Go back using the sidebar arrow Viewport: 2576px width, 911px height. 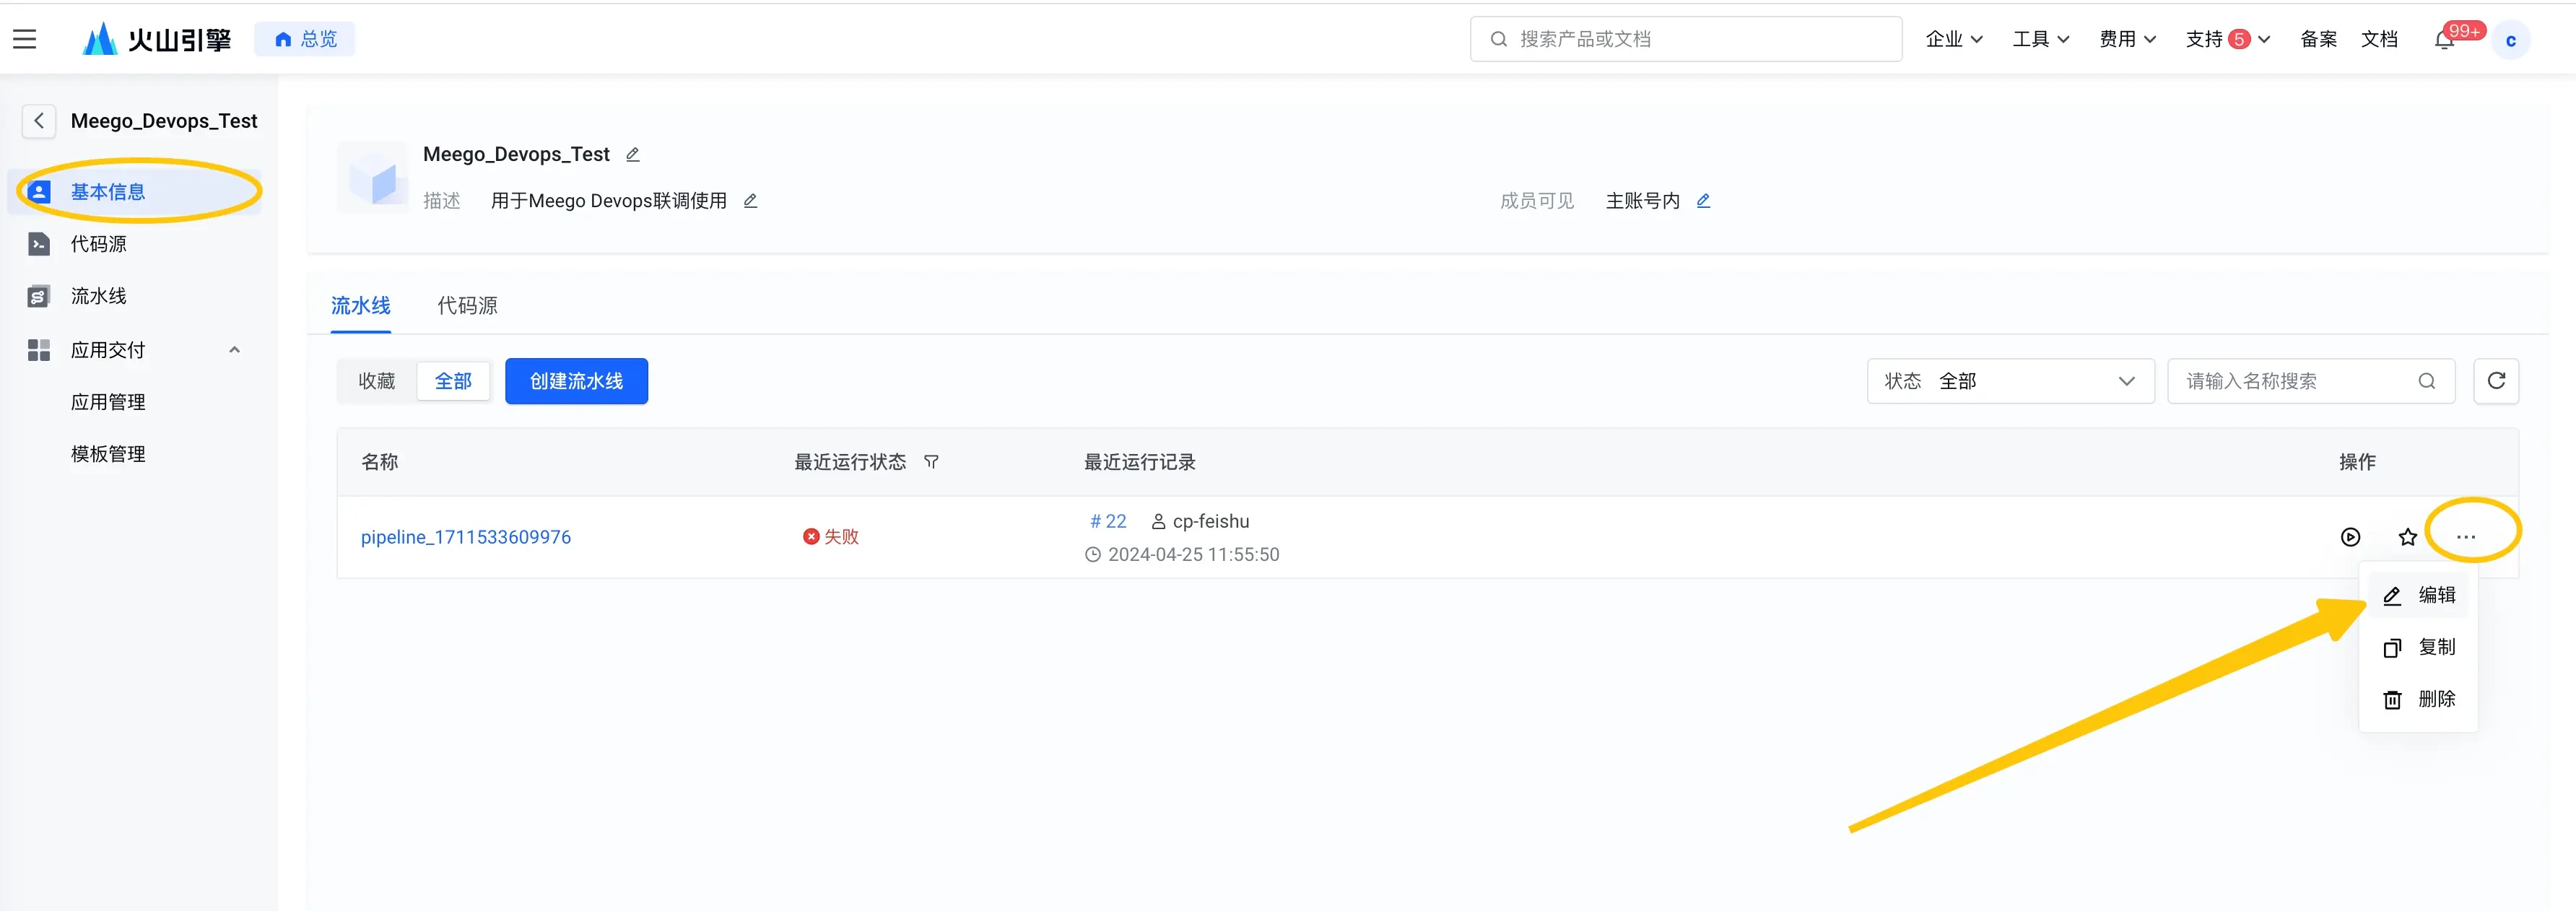pyautogui.click(x=39, y=121)
